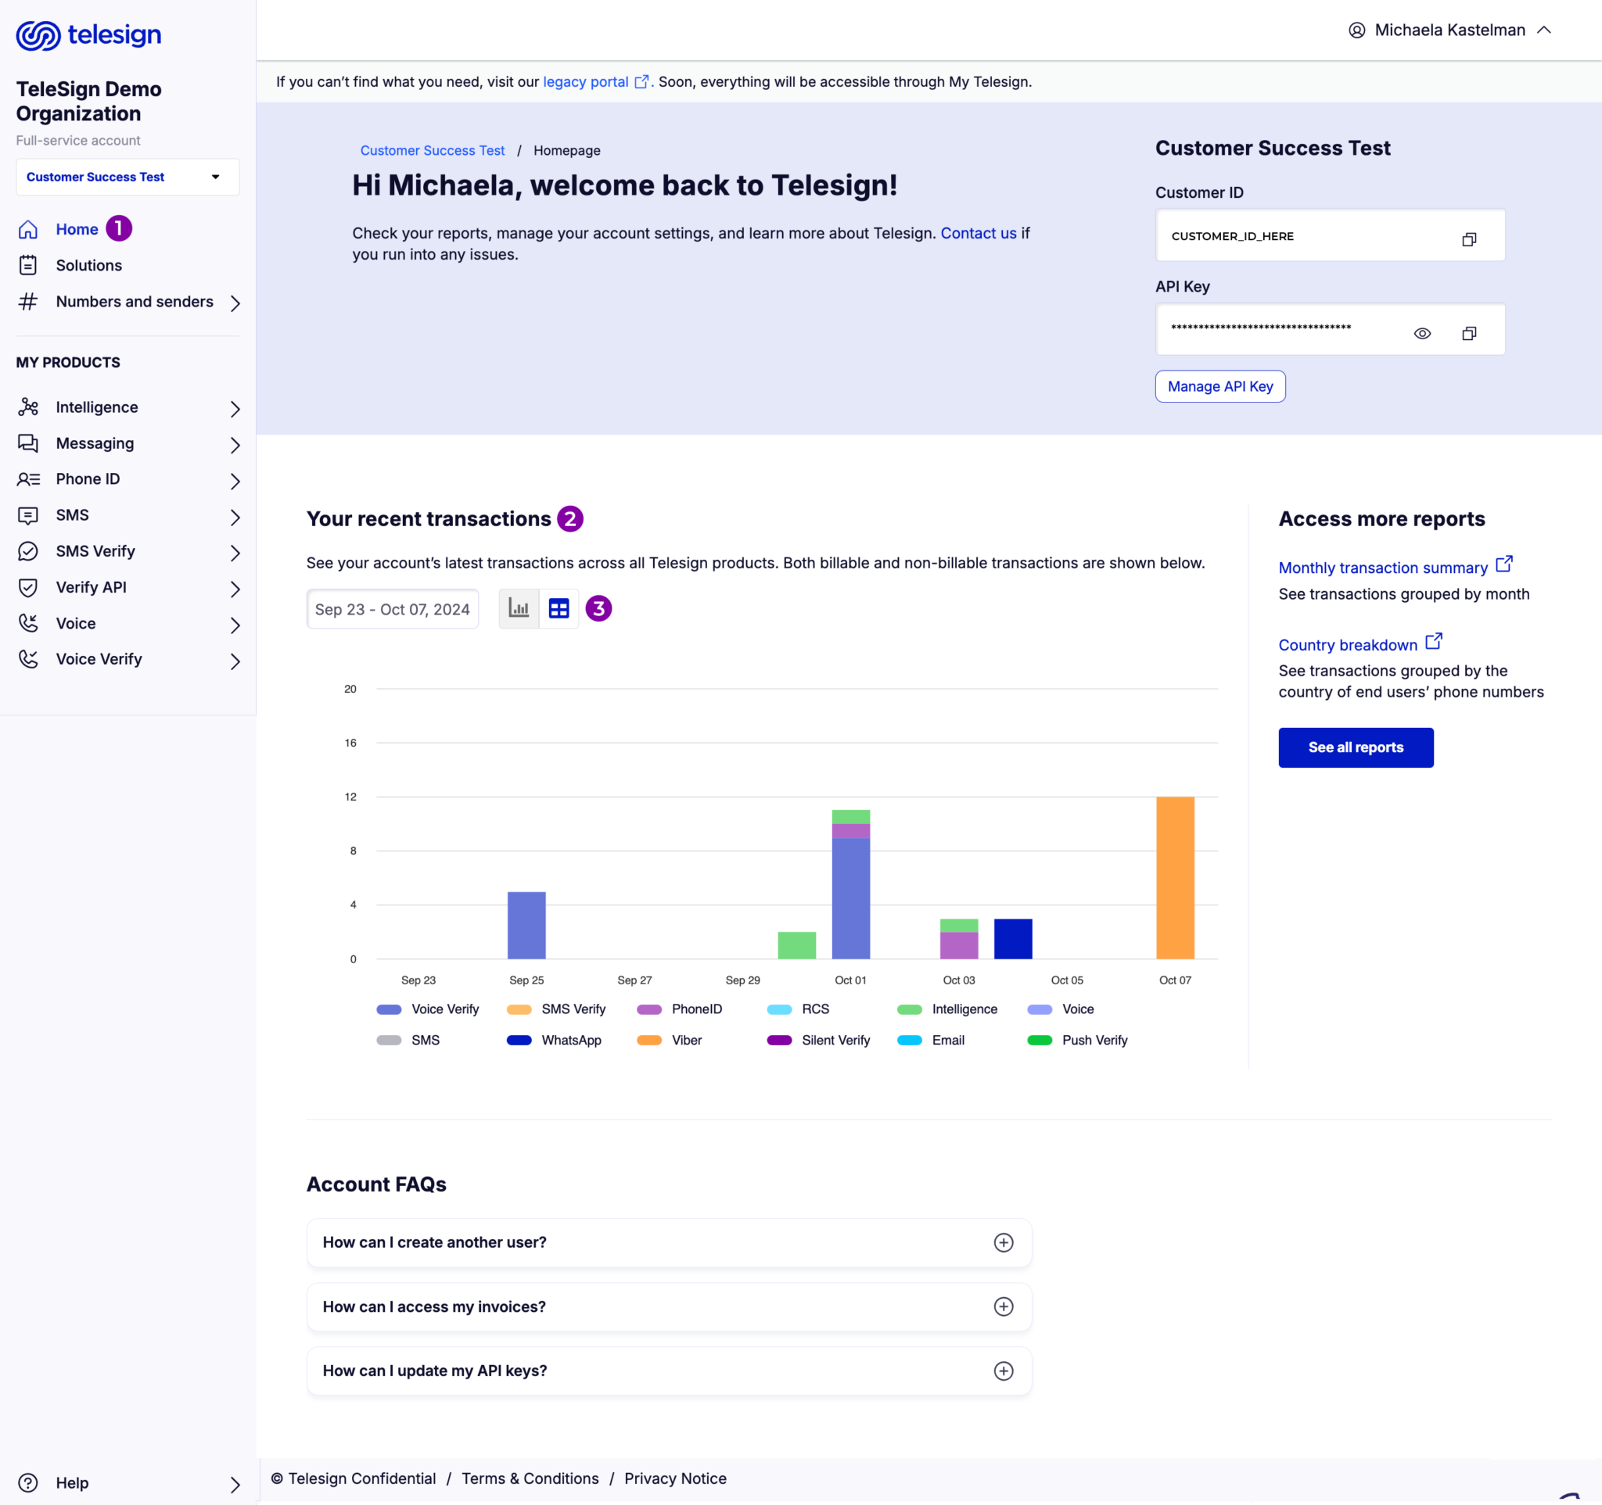Reveal the API Key with eye icon
Screen dimensions: 1602x1505
(x=1421, y=333)
